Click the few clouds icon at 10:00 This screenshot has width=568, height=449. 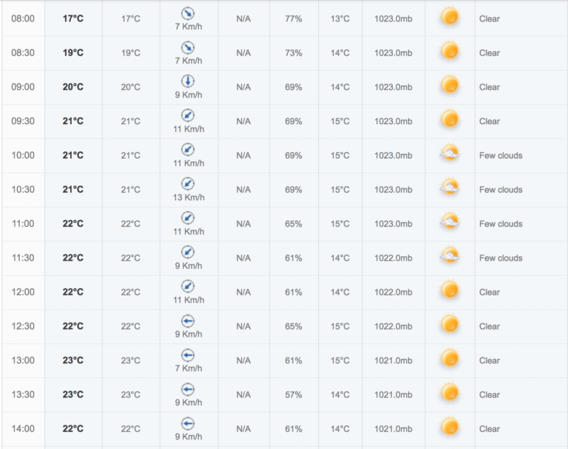coord(450,154)
